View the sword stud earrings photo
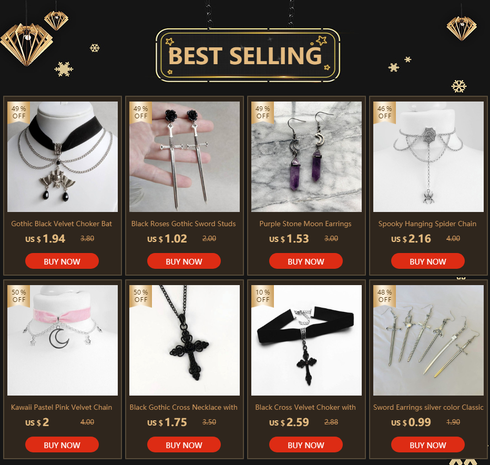The image size is (490, 465). pos(185,157)
